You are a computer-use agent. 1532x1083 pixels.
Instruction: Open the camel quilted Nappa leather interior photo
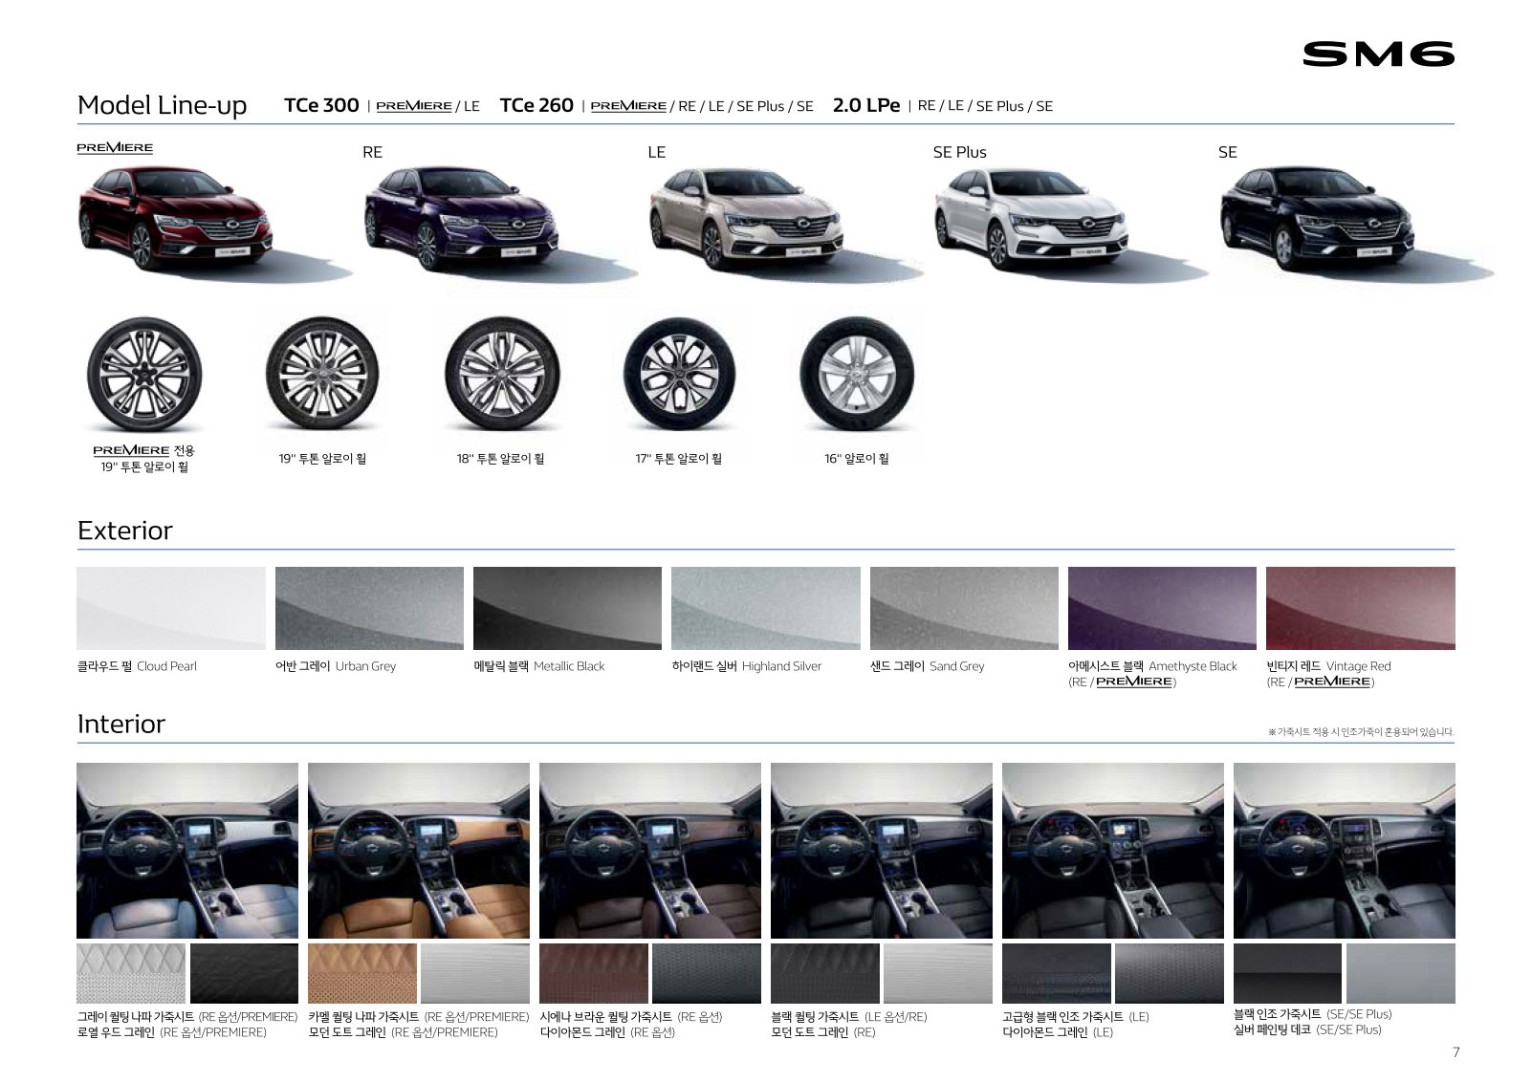(x=419, y=850)
